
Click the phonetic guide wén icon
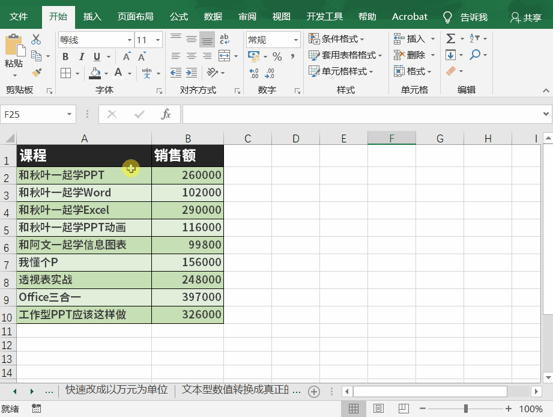point(147,73)
